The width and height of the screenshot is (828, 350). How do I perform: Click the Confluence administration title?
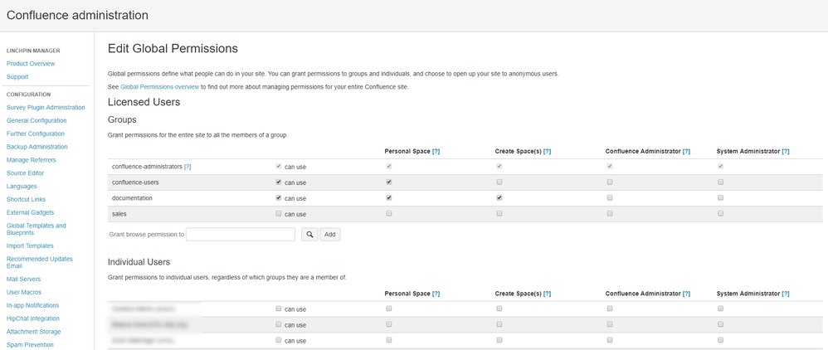(78, 15)
